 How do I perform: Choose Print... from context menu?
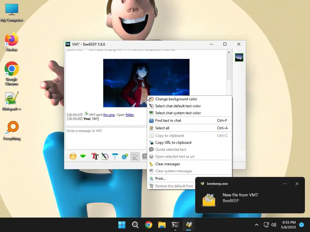coord(172,178)
